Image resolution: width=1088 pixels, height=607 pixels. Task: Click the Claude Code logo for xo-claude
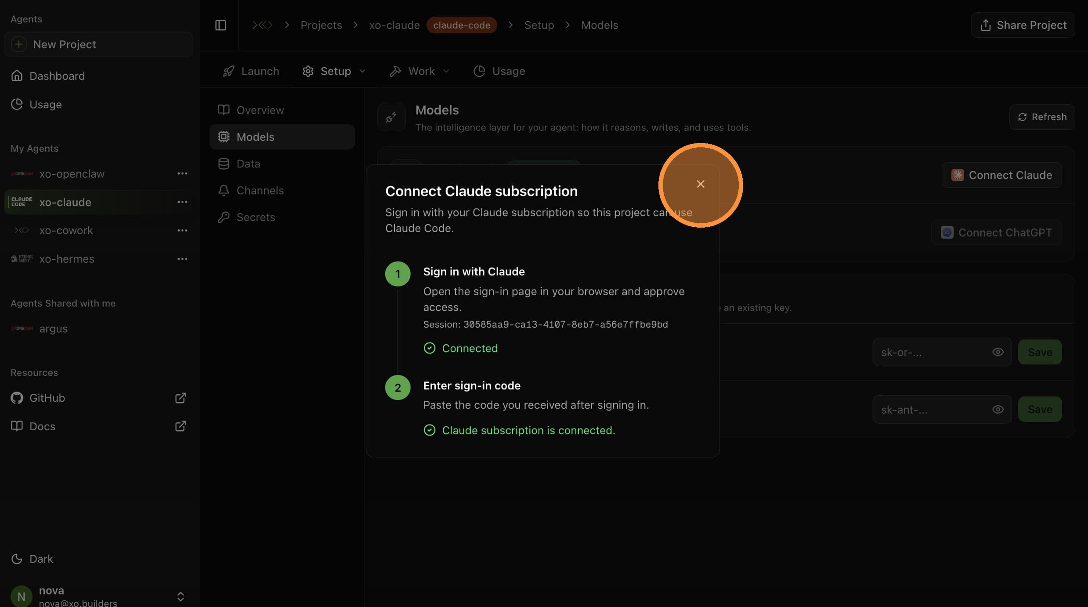22,202
